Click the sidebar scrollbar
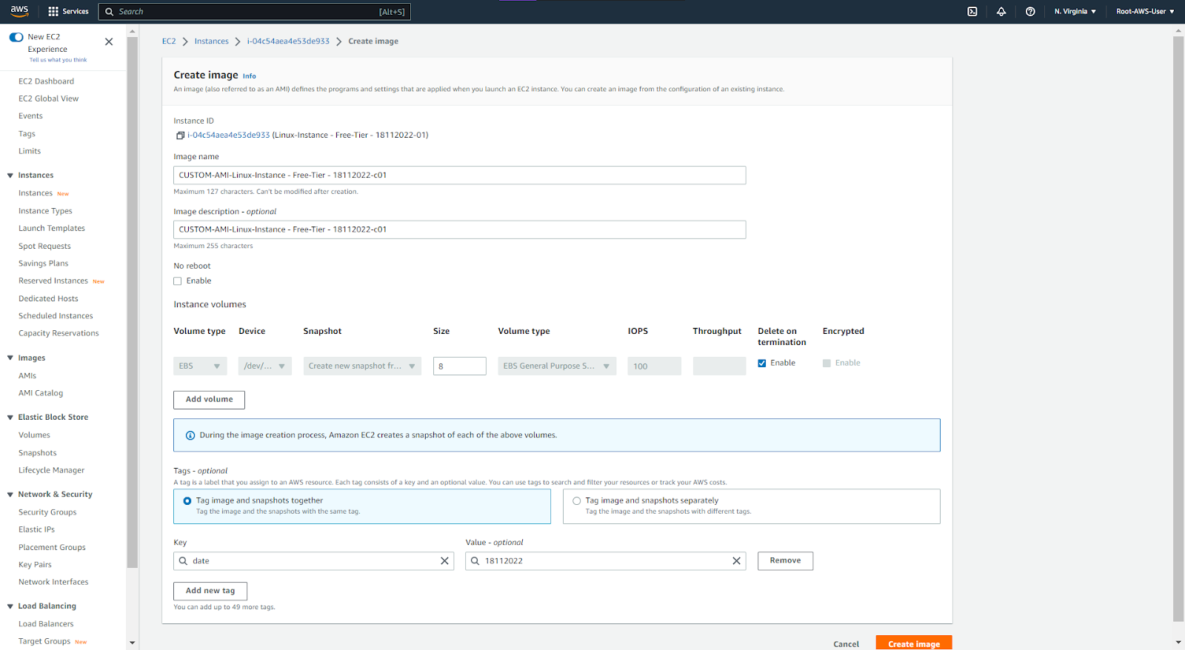This screenshot has width=1185, height=650. (x=133, y=302)
